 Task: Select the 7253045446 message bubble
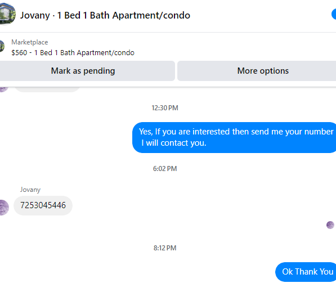[x=43, y=205]
